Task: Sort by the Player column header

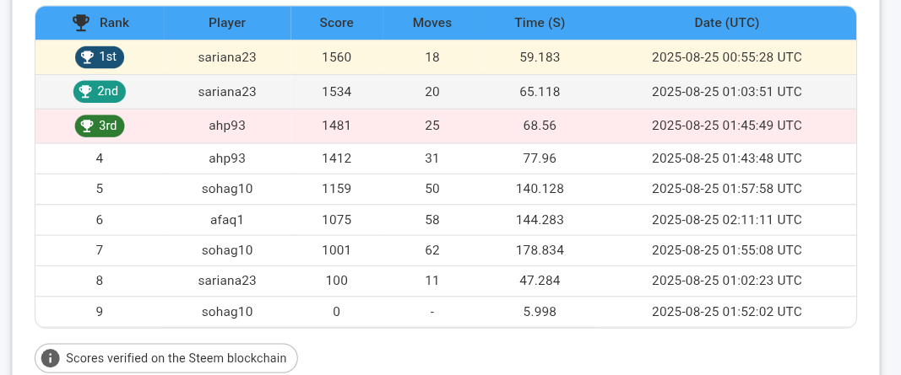Action: pyautogui.click(x=227, y=23)
